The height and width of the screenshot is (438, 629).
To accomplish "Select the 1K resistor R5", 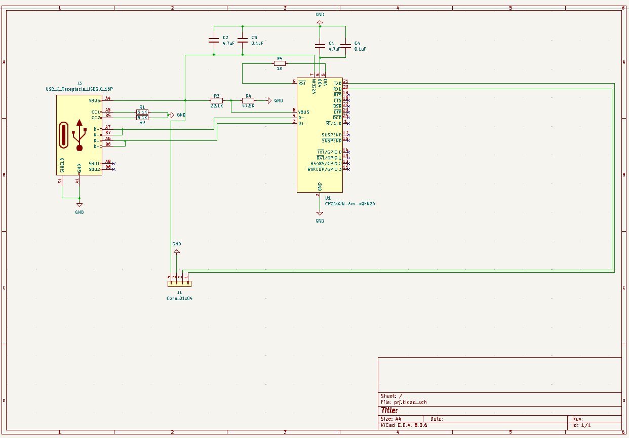I will tap(280, 63).
